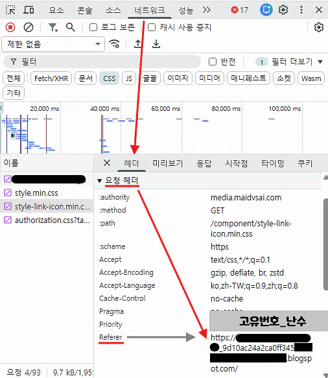Show more DevTools tabs chevron

point(207,10)
